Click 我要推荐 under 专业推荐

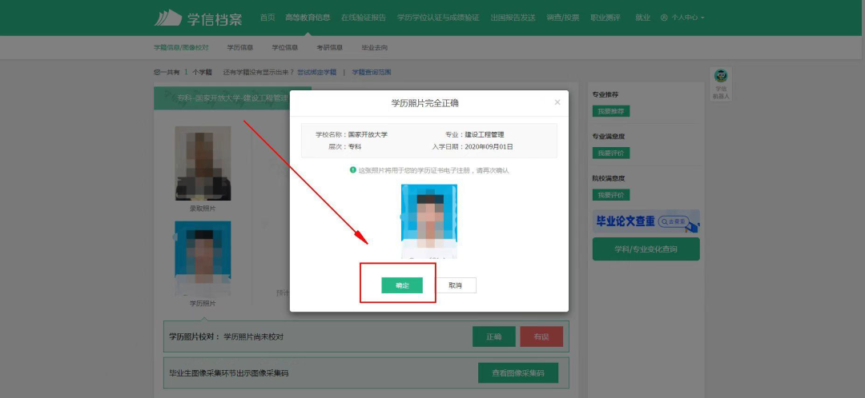point(610,111)
